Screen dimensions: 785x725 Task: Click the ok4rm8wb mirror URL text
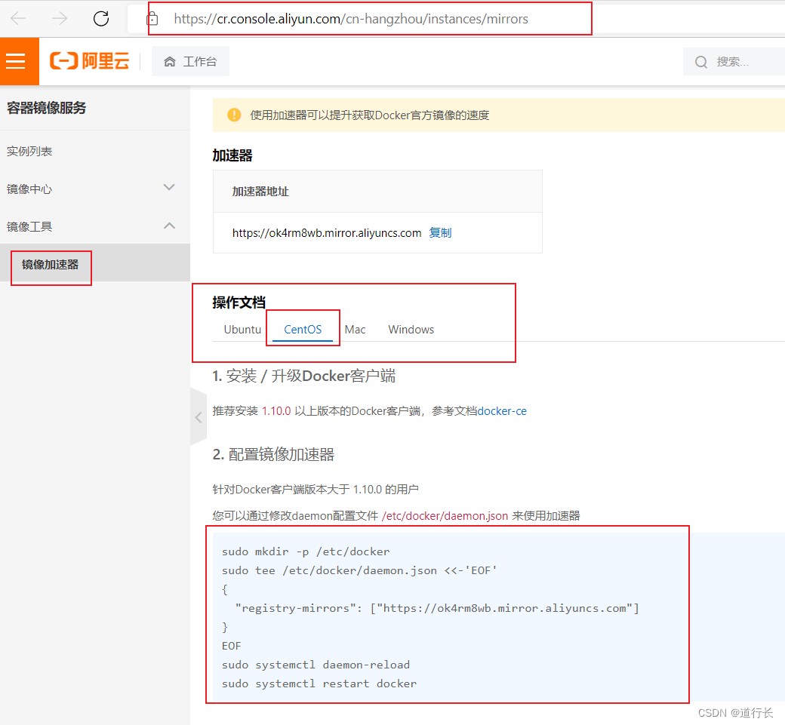pyautogui.click(x=326, y=232)
